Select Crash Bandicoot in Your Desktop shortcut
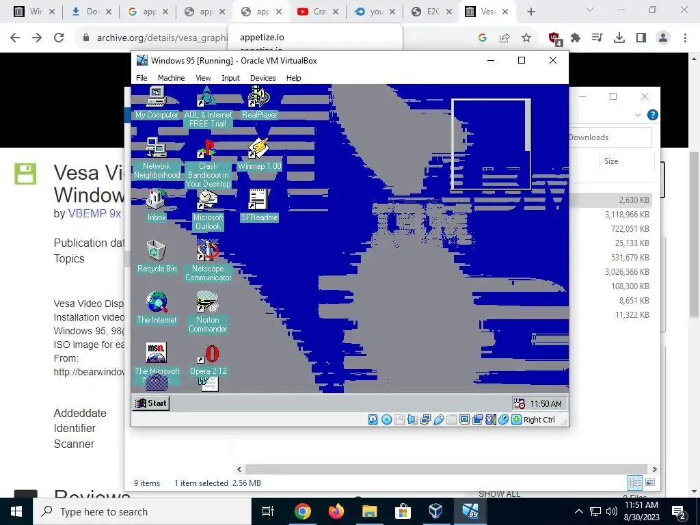Screen dimensions: 700x525 (x=208, y=163)
